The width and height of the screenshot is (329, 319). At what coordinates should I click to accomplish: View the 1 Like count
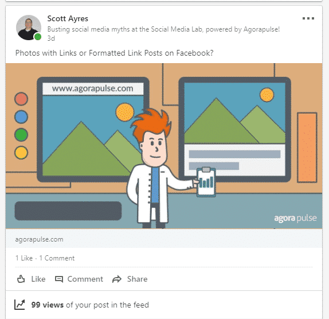tap(24, 258)
